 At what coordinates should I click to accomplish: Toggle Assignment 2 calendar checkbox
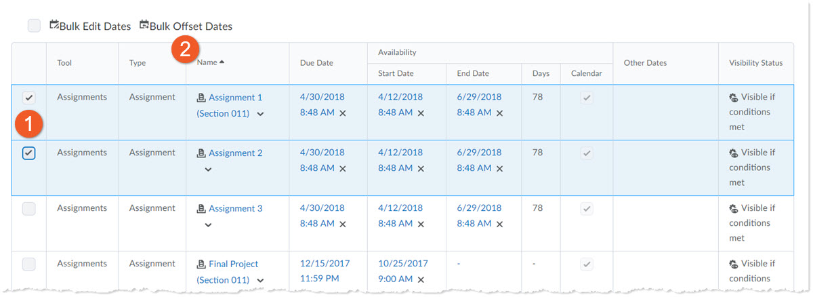click(x=587, y=153)
